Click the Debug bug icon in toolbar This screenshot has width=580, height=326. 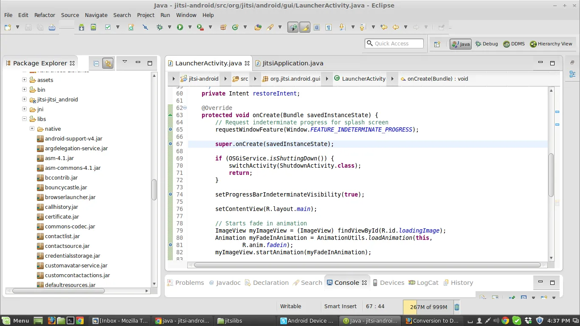tap(160, 27)
